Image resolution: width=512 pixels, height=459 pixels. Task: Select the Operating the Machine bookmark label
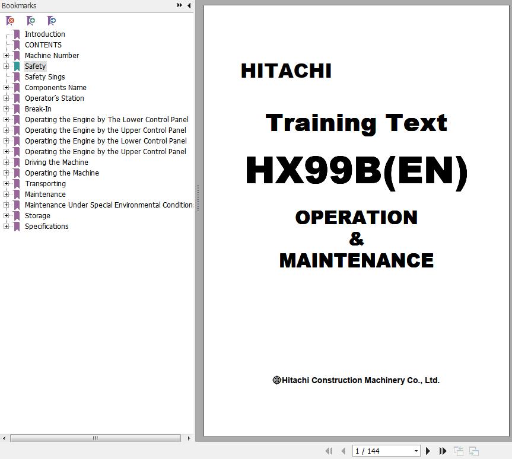62,173
